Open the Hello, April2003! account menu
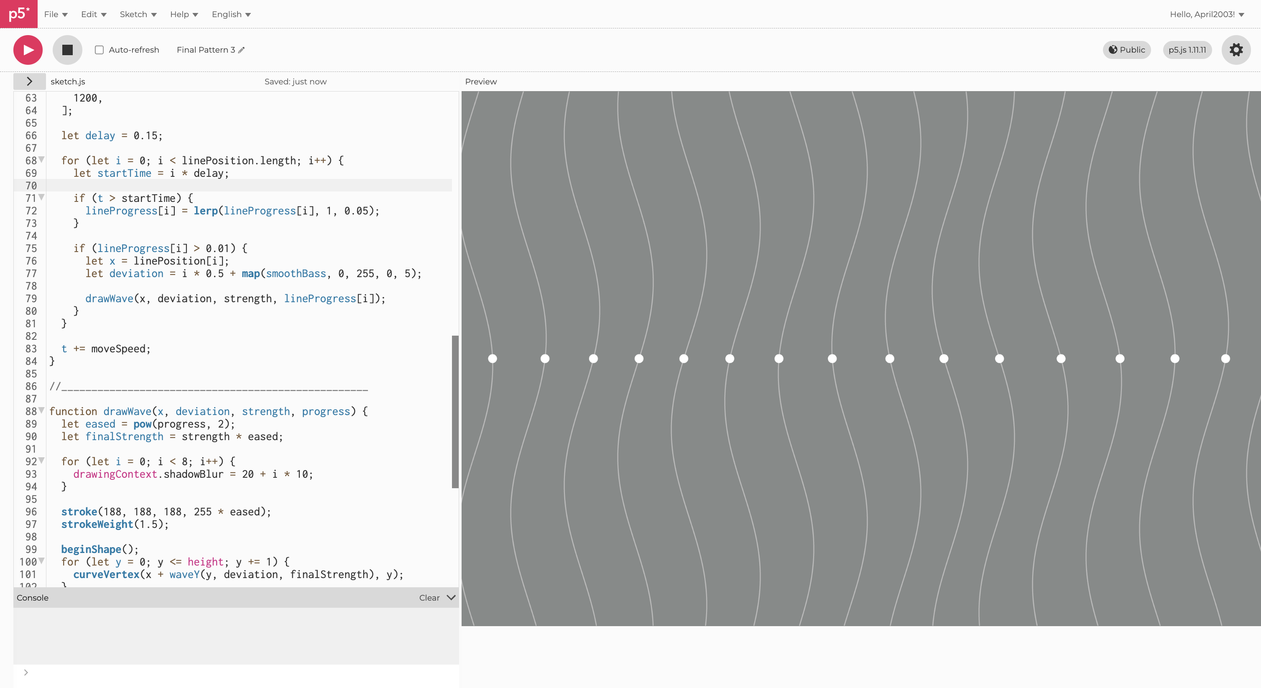 pyautogui.click(x=1206, y=14)
